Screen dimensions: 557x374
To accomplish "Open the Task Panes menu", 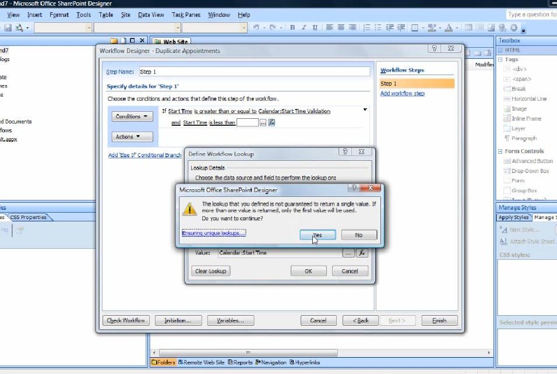I will (x=186, y=15).
